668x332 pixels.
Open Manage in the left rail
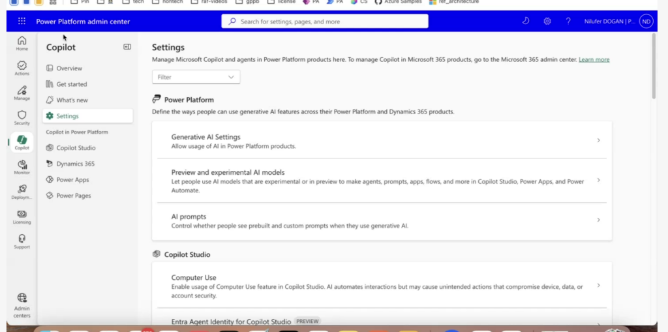(x=22, y=93)
